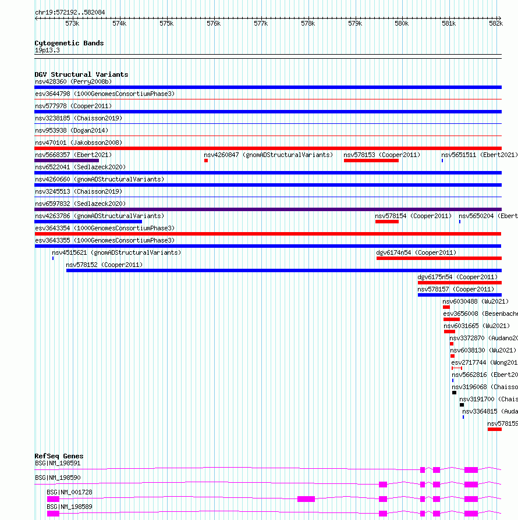Click purple nsv5668357 (Ebert2021) bar

click(x=67, y=161)
